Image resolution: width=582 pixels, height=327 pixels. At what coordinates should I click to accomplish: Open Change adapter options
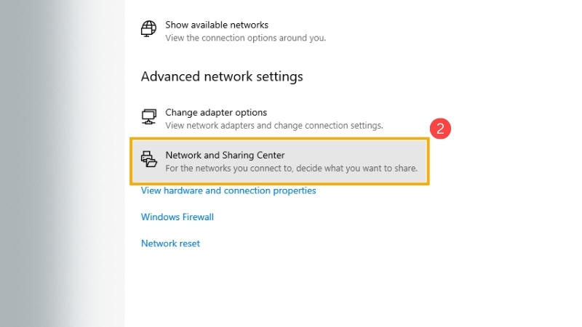pyautogui.click(x=216, y=113)
